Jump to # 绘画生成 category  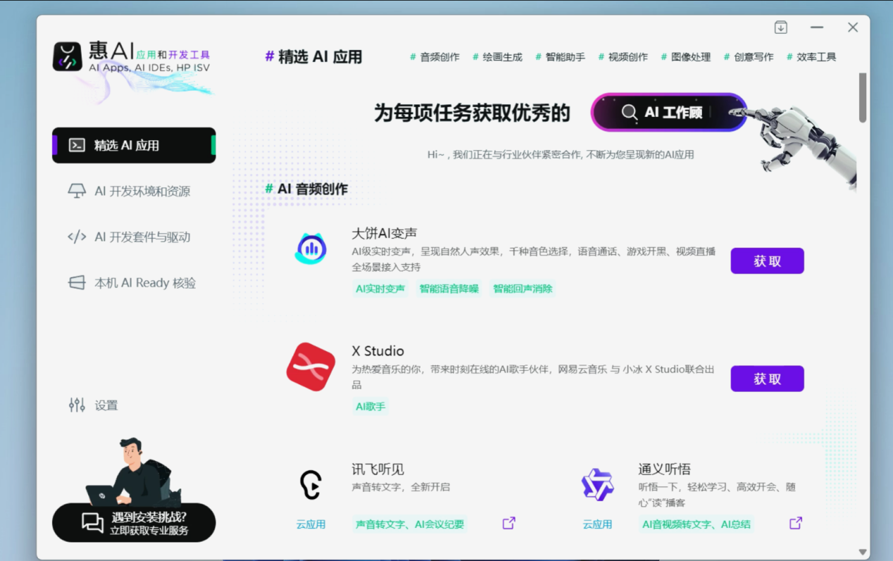click(498, 57)
